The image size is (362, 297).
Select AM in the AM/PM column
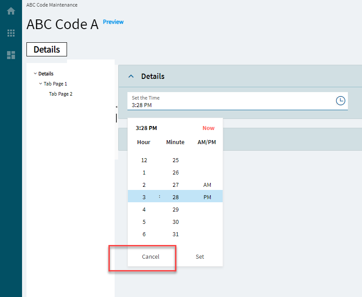(207, 185)
